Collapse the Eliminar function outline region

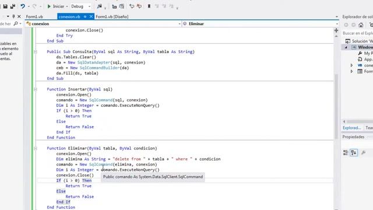[35, 148]
